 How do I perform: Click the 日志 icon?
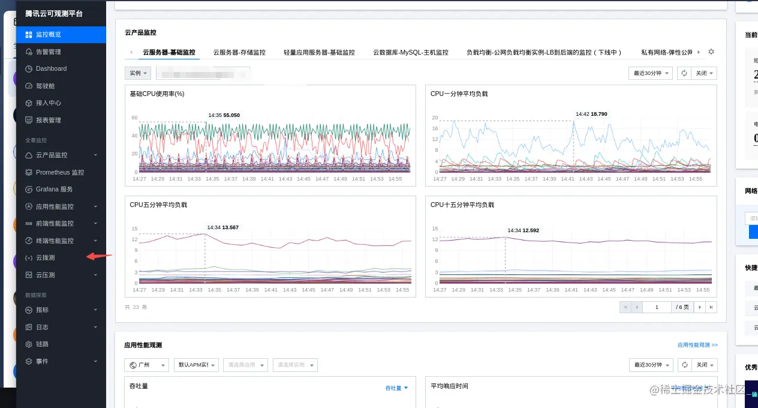[29, 327]
